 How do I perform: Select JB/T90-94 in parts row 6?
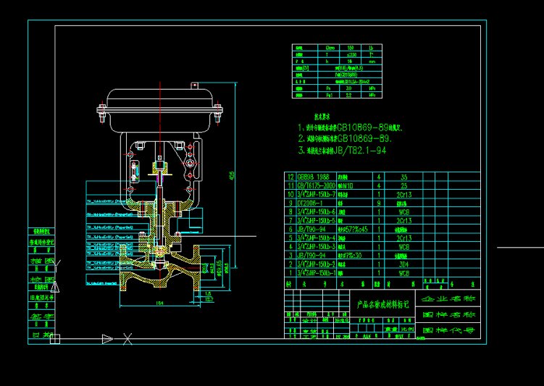pyautogui.click(x=311, y=230)
